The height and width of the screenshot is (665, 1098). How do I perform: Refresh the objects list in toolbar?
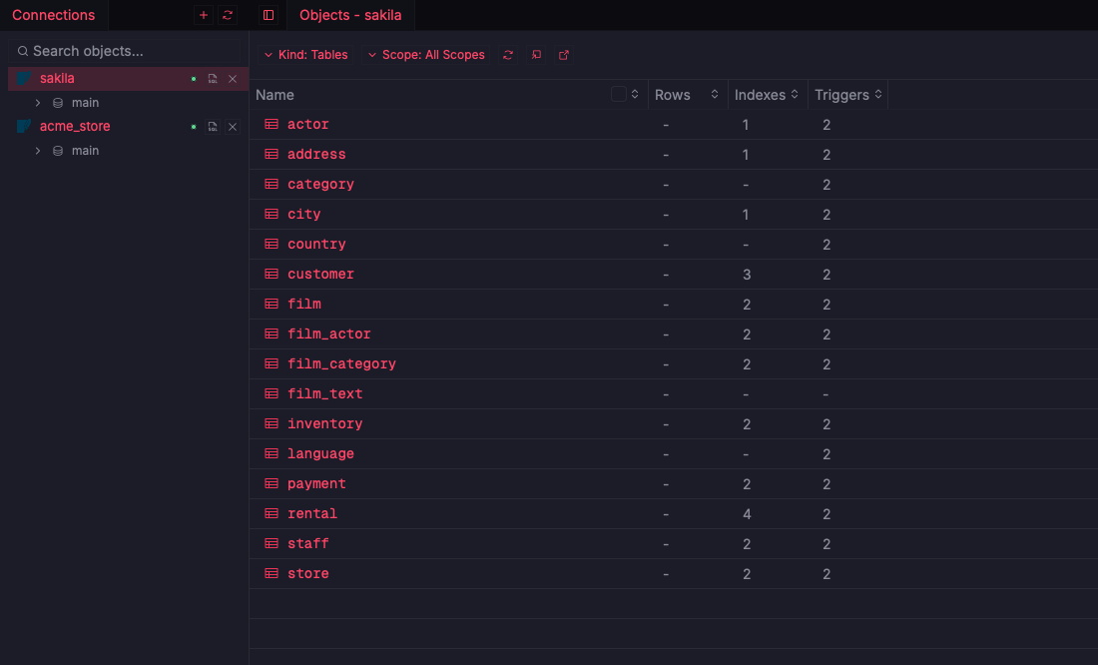[x=508, y=55]
